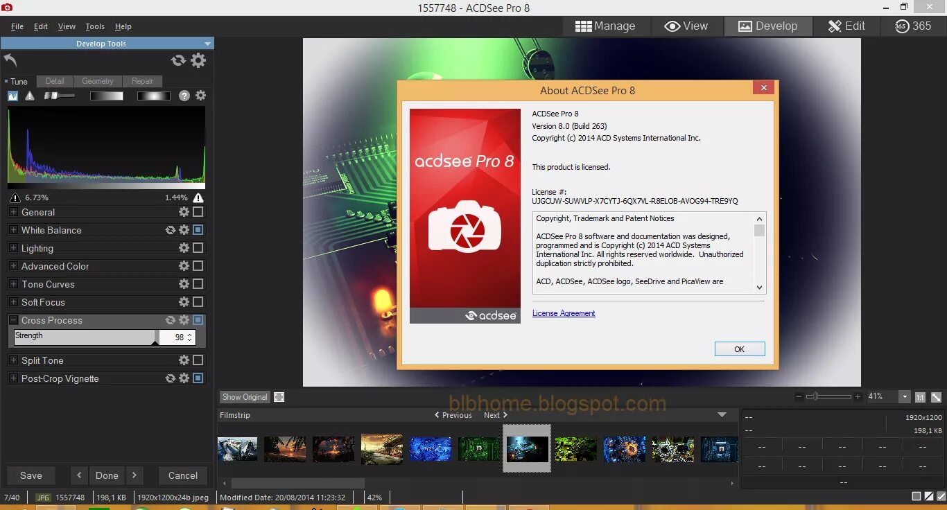Screen dimensions: 947x510
Task: Select the radial gradient tool
Action: pos(153,96)
